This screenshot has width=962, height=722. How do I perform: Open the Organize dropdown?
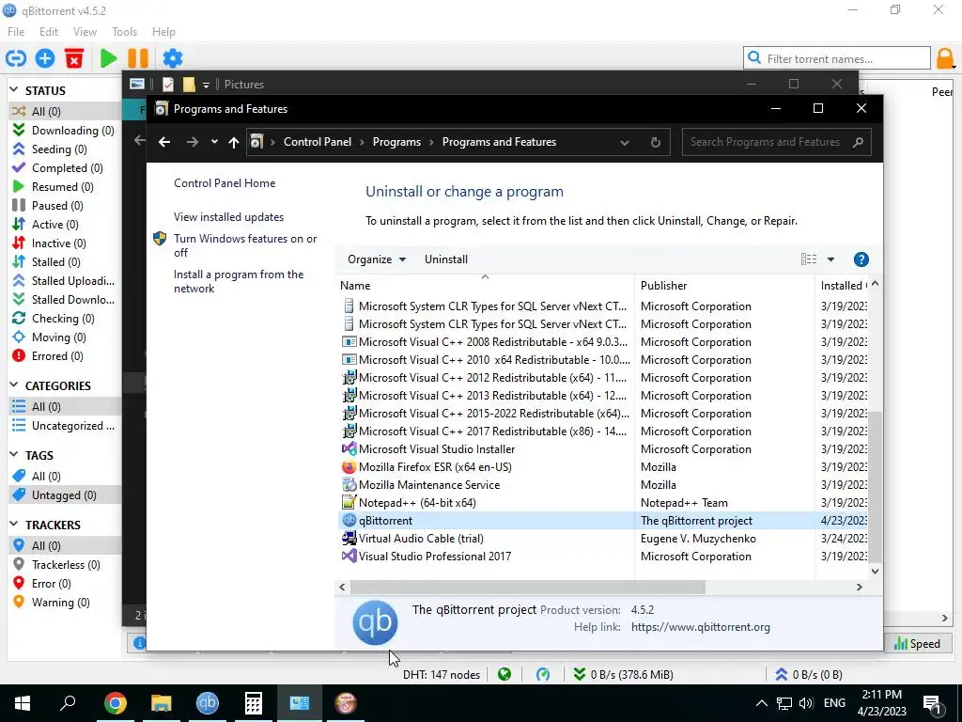pyautogui.click(x=376, y=259)
